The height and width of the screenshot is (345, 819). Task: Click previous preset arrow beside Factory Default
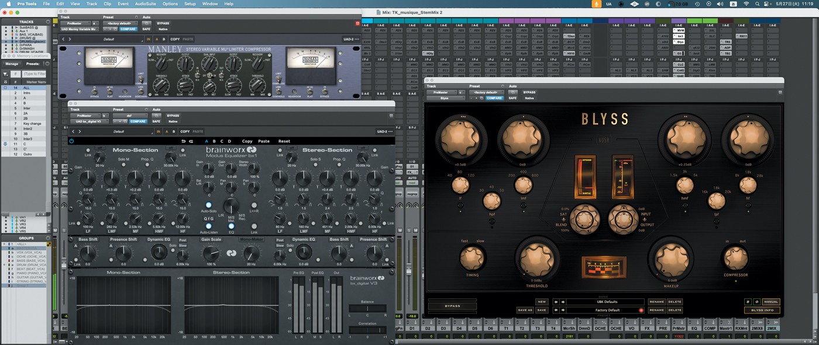point(556,310)
